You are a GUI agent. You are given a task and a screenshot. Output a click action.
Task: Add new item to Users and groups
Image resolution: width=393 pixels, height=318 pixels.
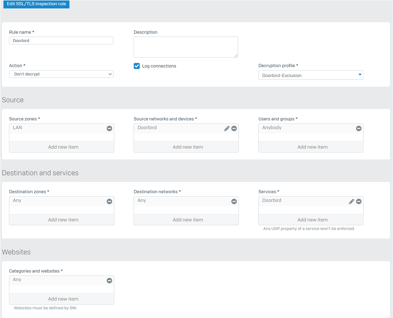pos(311,147)
